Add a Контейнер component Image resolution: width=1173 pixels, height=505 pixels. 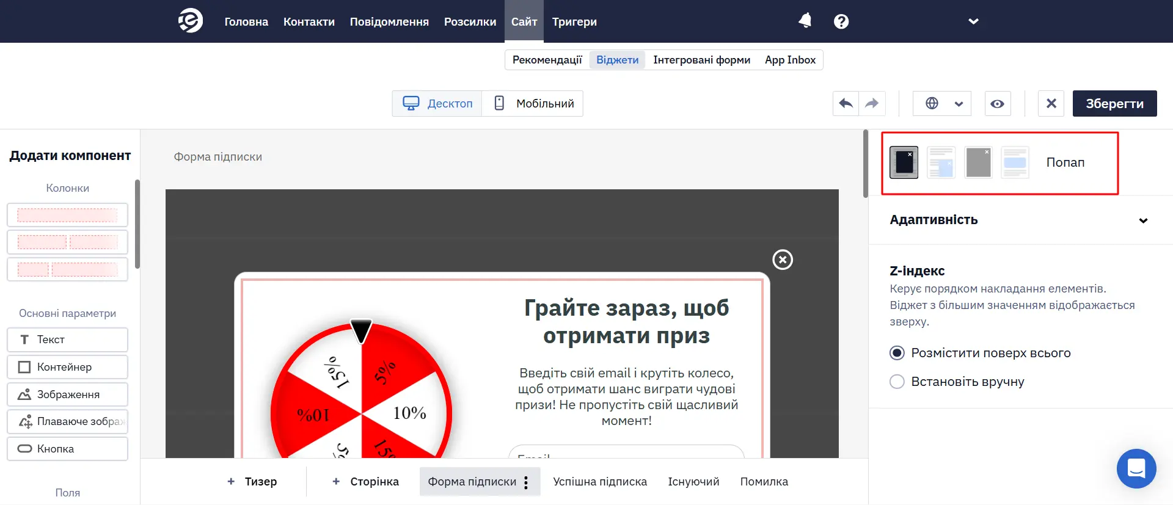[67, 367]
